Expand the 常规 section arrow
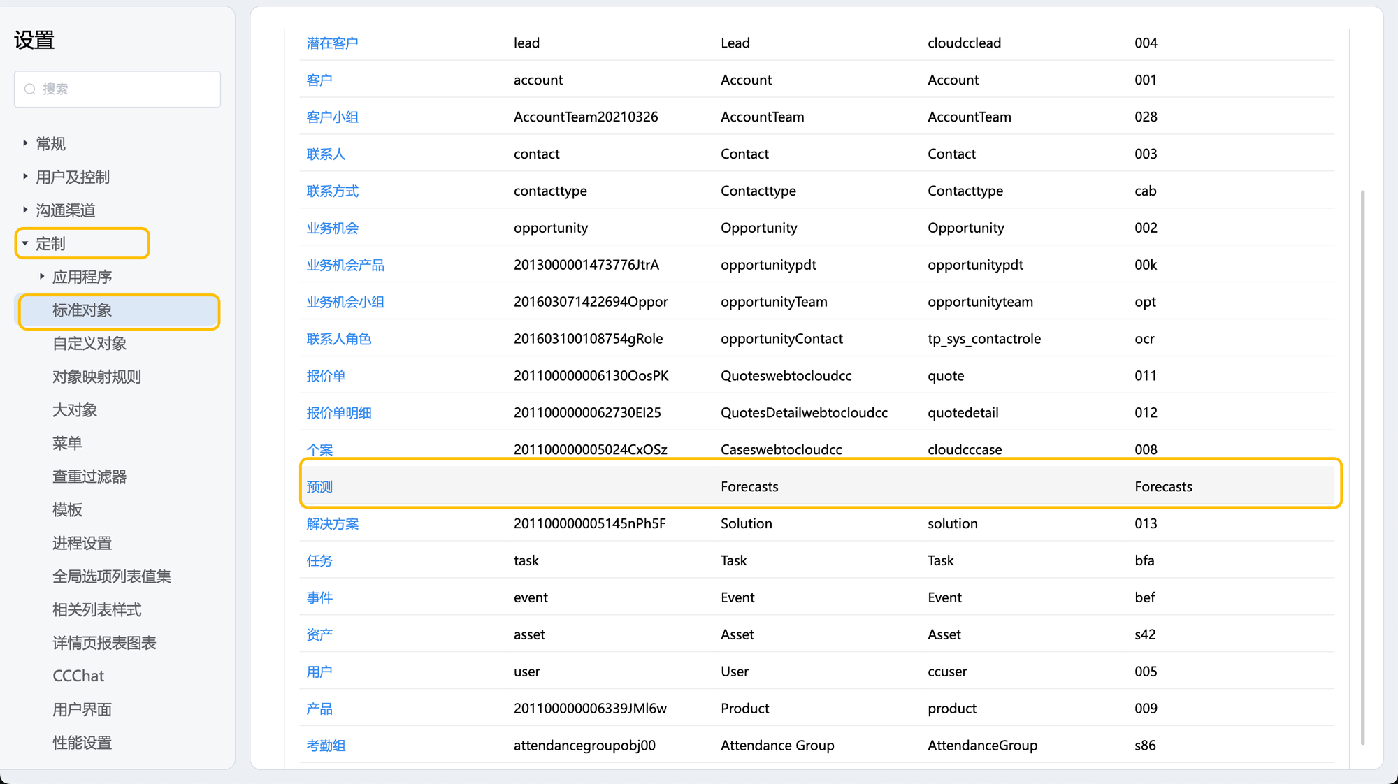This screenshot has height=784, width=1398. 25,143
